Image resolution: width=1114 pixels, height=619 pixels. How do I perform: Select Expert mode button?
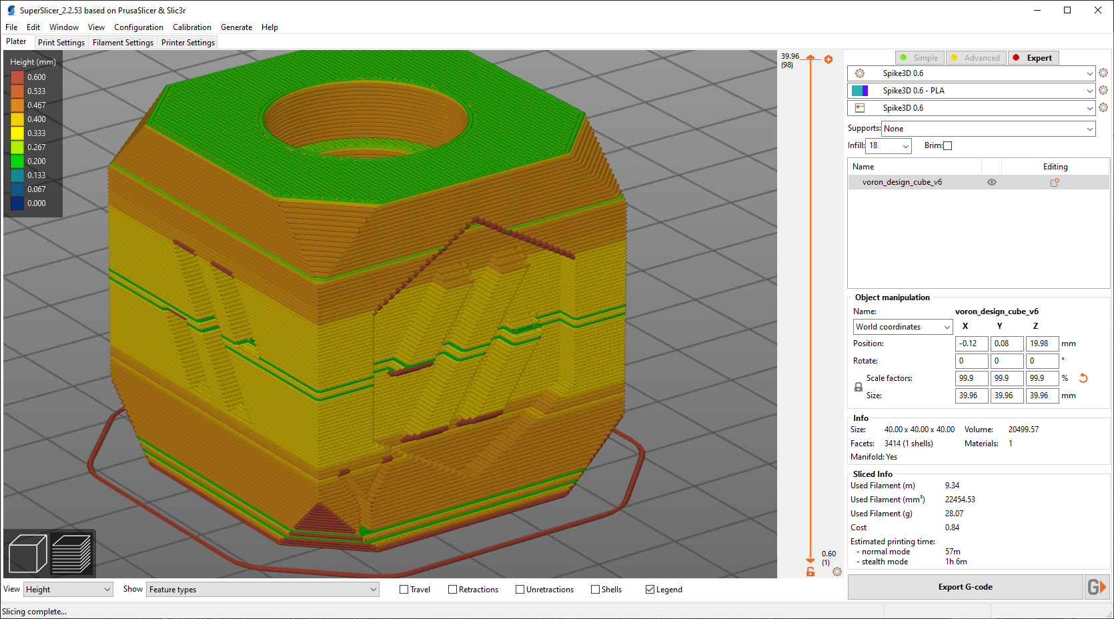click(x=1033, y=58)
